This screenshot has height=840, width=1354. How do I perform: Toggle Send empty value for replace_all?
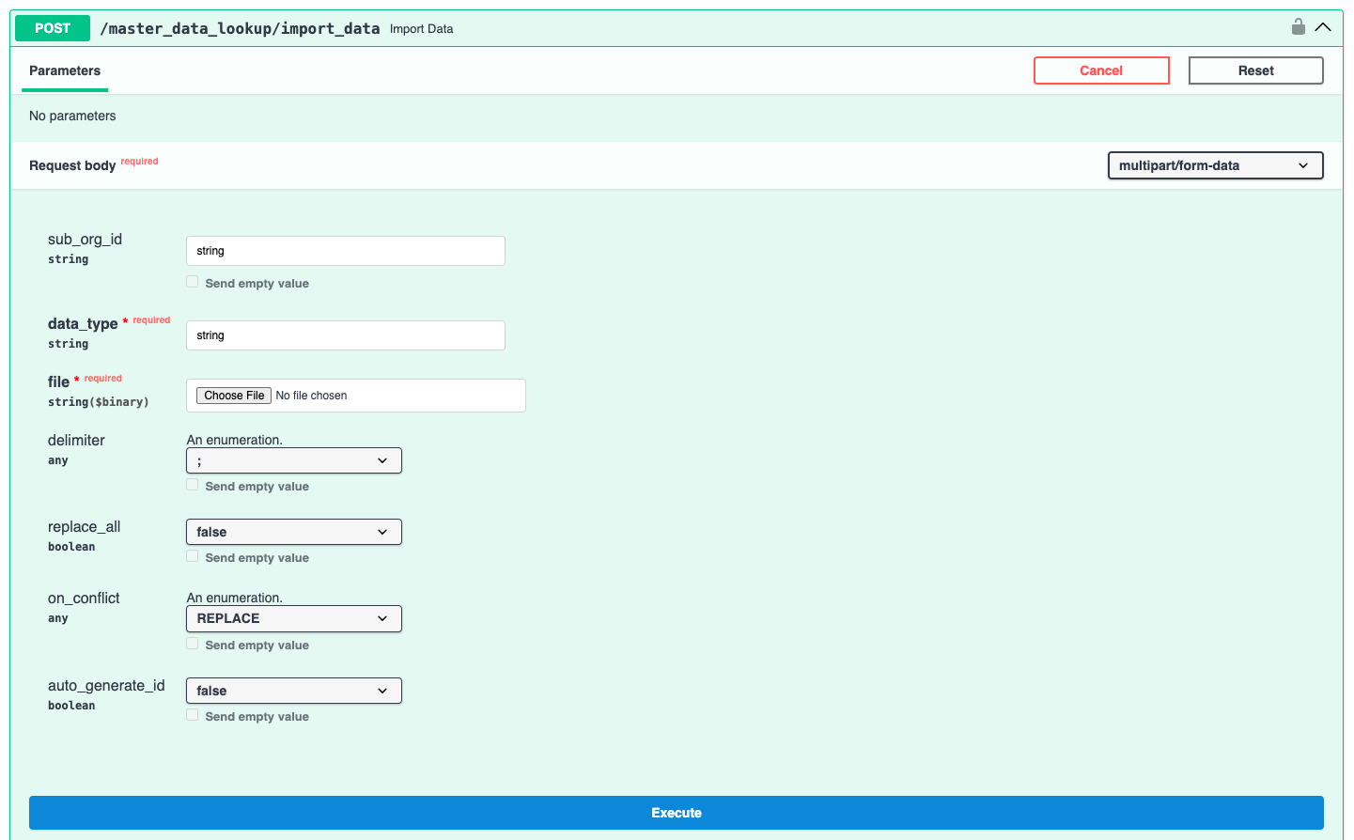click(193, 556)
